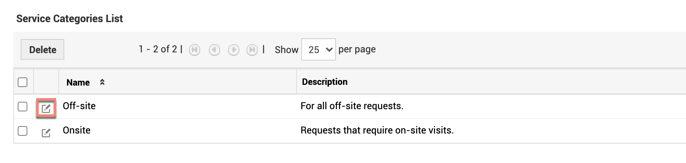Check the Off-site row checkbox
The width and height of the screenshot is (686, 163).
(23, 107)
